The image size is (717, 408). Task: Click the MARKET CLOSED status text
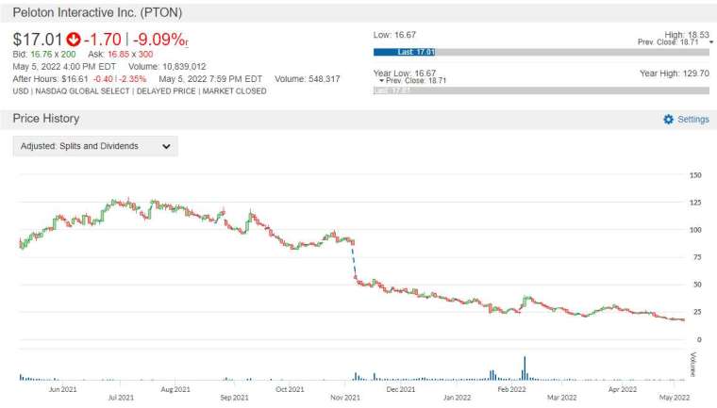[x=235, y=90]
